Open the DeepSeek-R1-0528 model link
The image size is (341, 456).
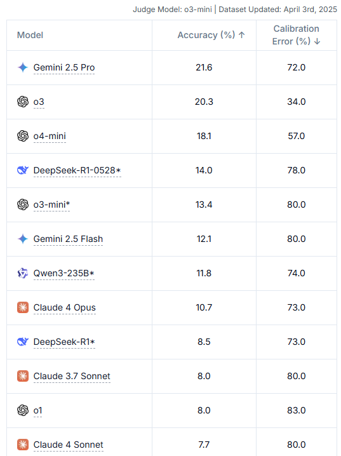click(77, 170)
